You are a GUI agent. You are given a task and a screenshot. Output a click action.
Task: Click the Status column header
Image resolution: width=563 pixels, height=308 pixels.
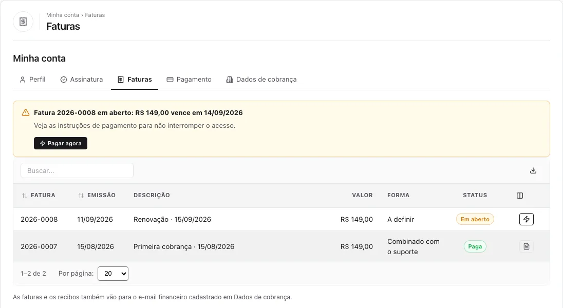coord(475,195)
